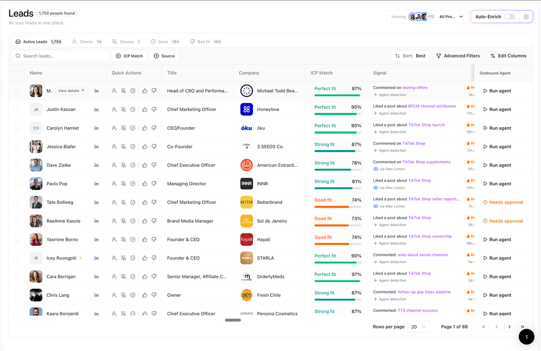
Task: Click American Extraction company logo
Action: 246,165
